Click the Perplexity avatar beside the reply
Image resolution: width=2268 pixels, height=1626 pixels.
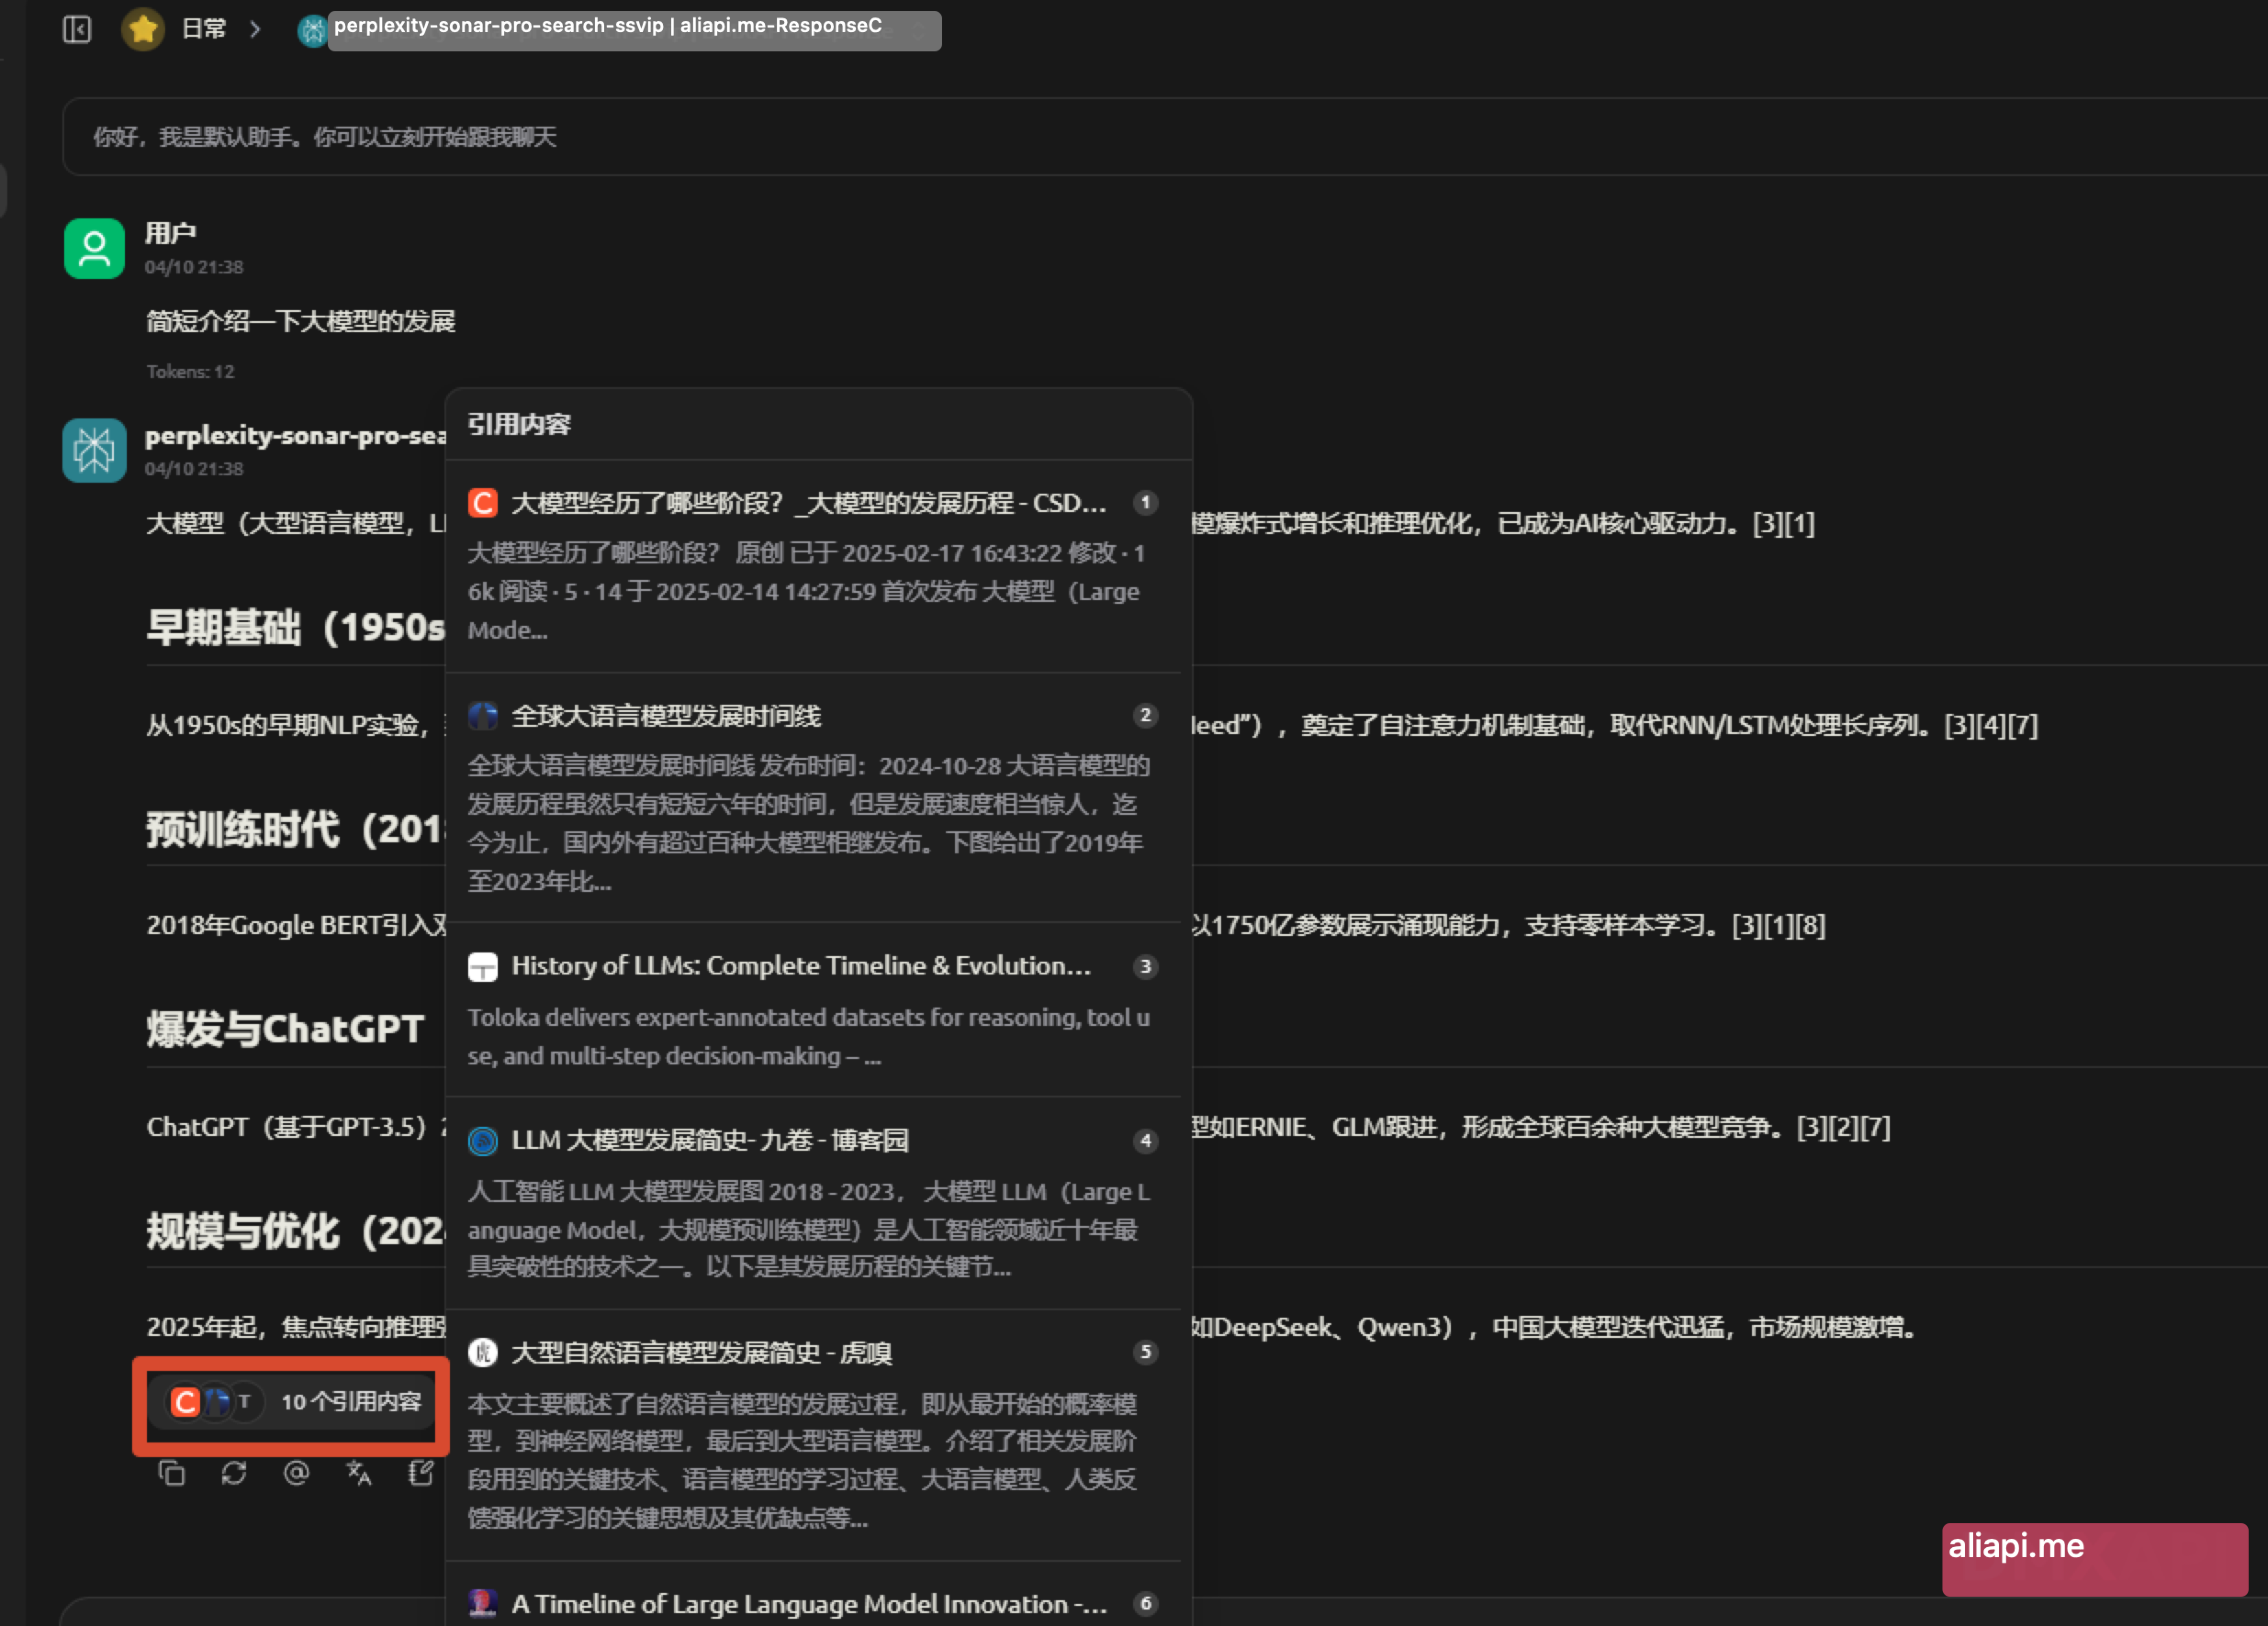pos(94,450)
